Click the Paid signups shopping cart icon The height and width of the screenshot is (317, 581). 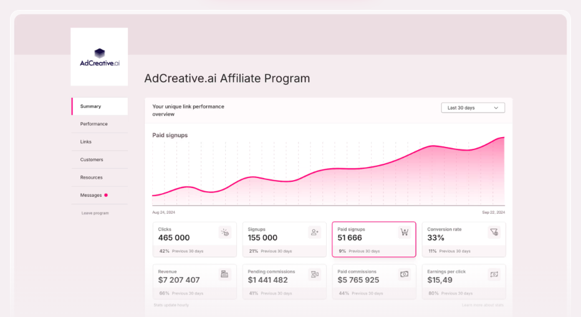(x=404, y=232)
